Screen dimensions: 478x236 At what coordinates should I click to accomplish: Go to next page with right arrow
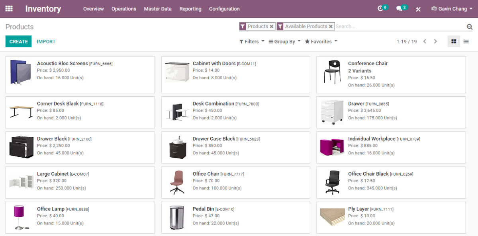tap(435, 41)
